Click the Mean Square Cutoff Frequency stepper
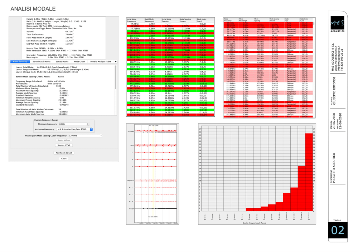The height and width of the screenshot is (252, 358). [101, 136]
